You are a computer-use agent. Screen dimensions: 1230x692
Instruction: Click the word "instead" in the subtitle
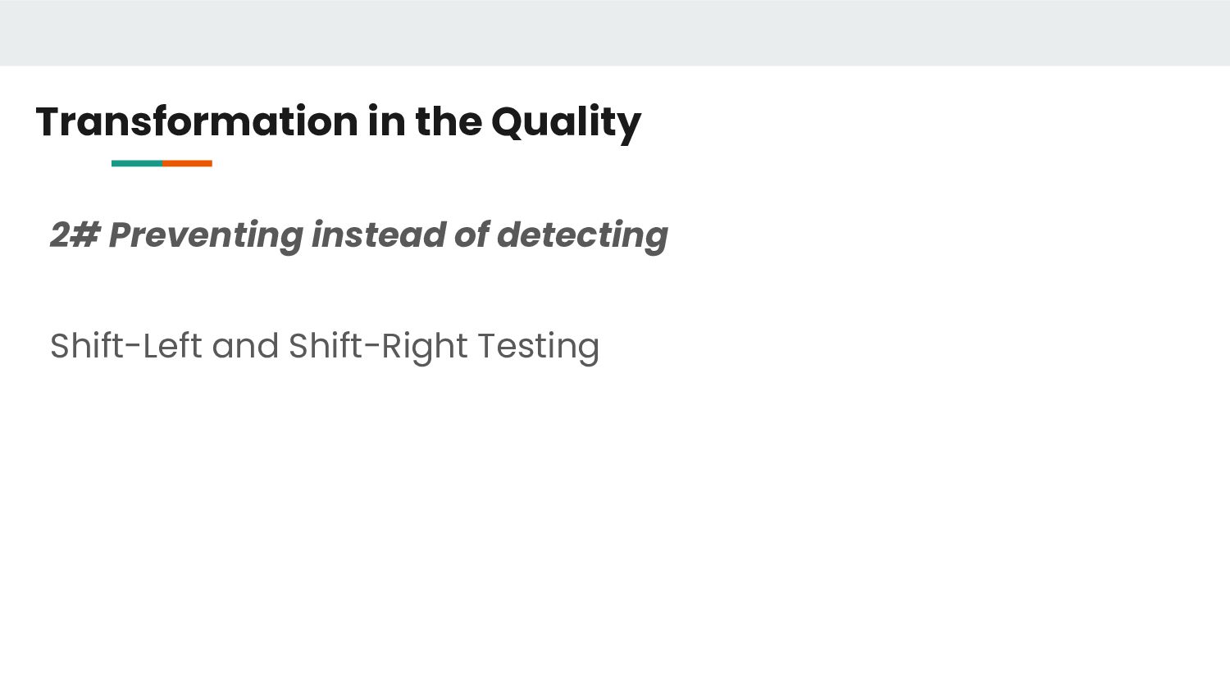coord(378,235)
